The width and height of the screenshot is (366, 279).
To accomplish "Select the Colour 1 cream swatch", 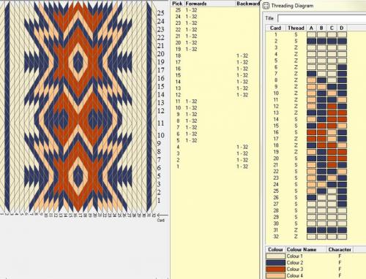I will pos(275,256).
